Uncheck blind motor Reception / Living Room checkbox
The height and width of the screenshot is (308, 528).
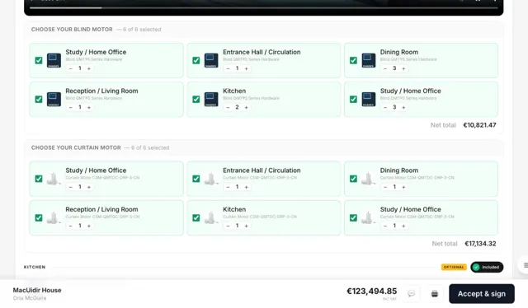pyautogui.click(x=39, y=99)
